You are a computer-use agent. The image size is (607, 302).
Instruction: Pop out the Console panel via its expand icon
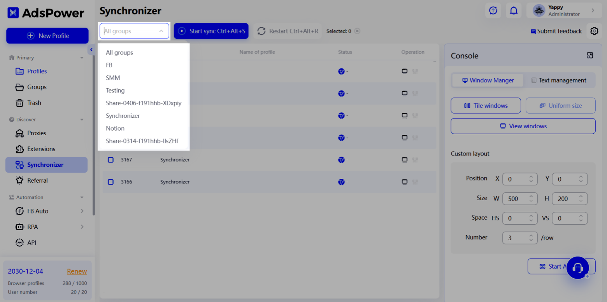(590, 55)
